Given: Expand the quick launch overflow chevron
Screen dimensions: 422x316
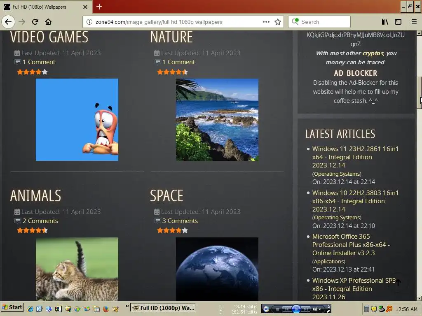Looking at the screenshot, I should click(127, 306).
